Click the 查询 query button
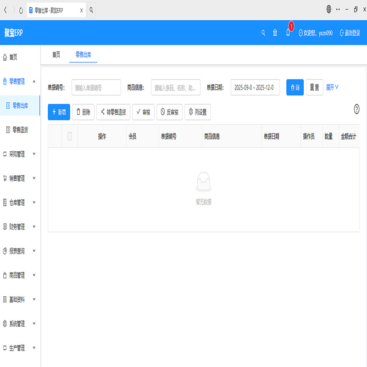The width and height of the screenshot is (367, 367). click(x=295, y=87)
